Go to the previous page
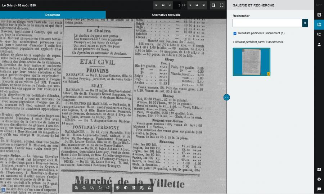324x194 pixels. pos(170,5)
